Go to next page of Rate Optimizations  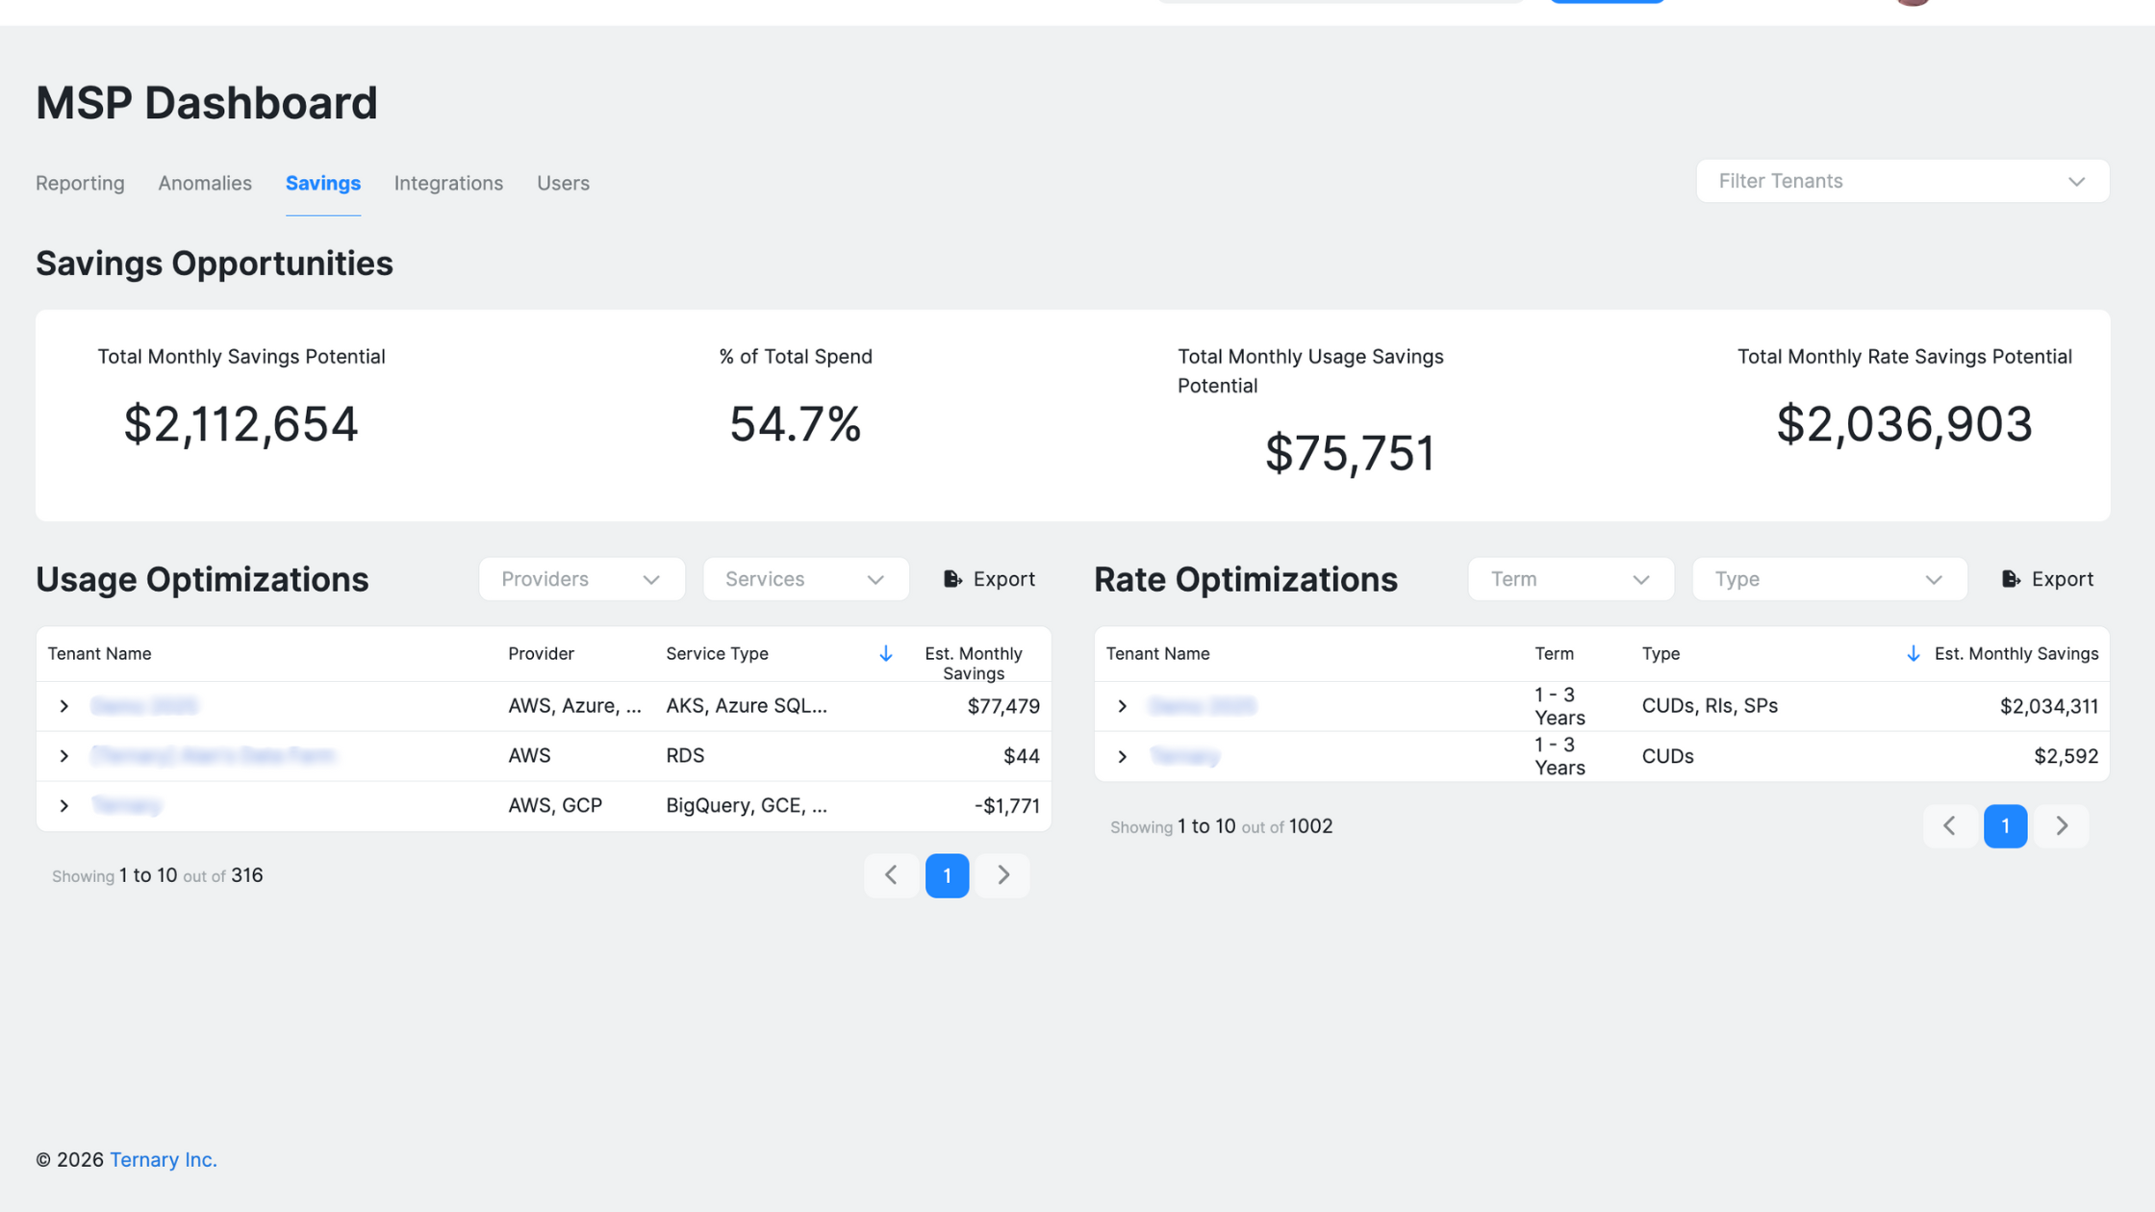(2062, 826)
